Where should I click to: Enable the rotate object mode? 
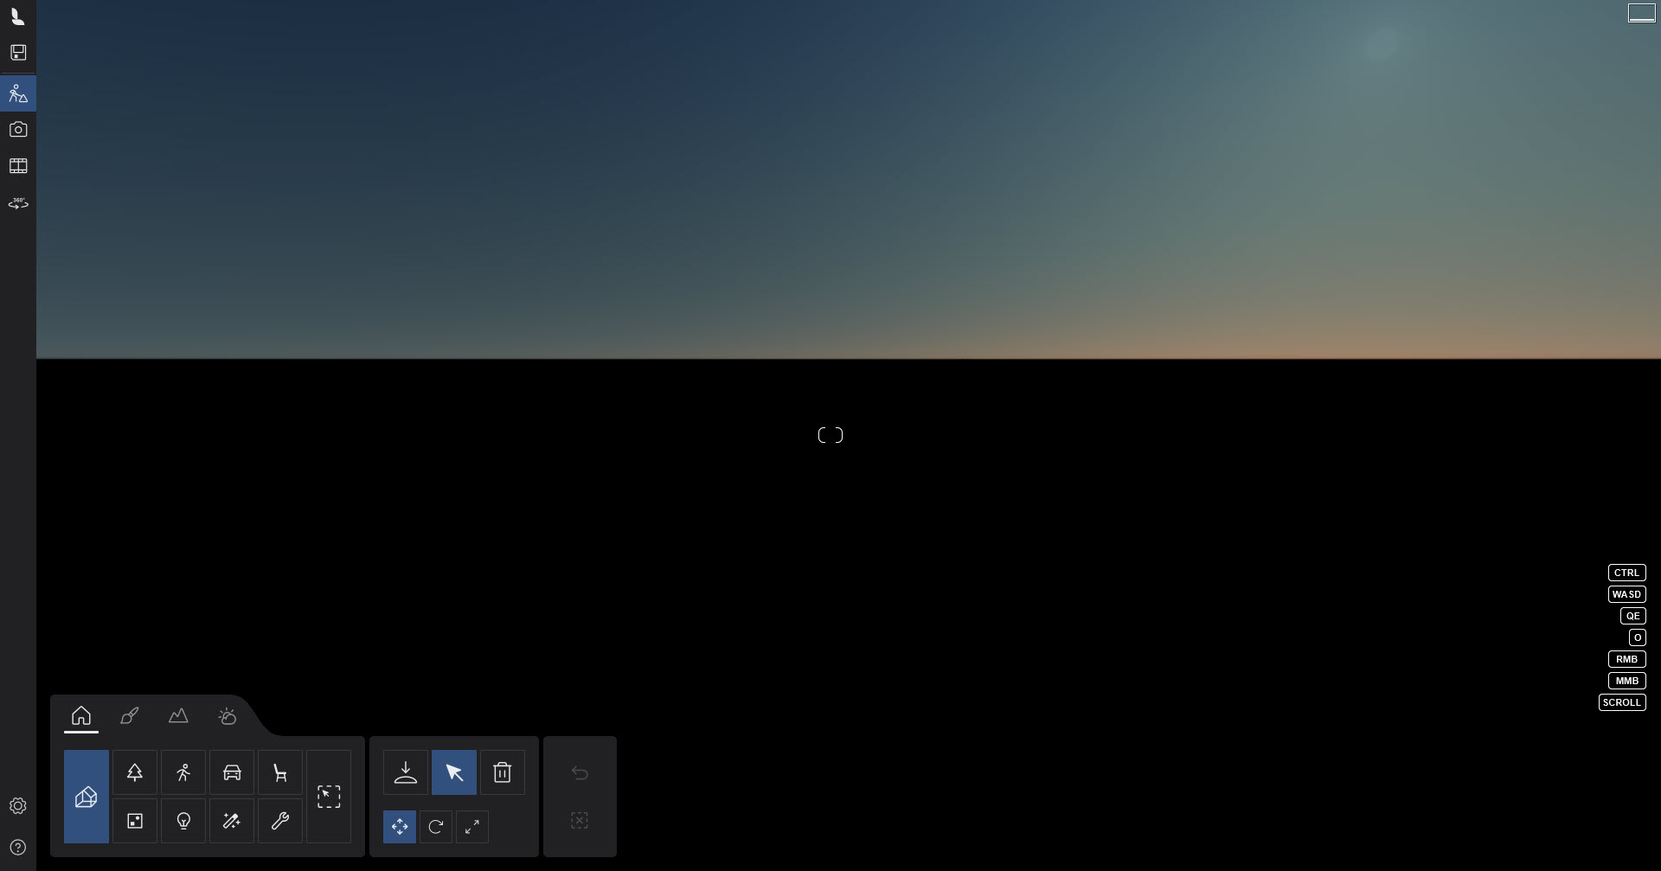tap(436, 827)
